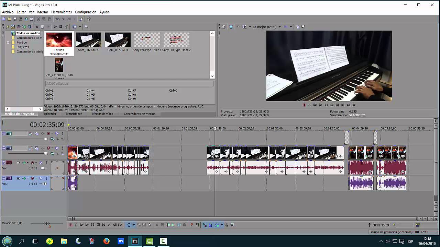Image resolution: width=440 pixels, height=247 pixels.
Task: Open the Herramientas menu
Action: [x=62, y=12]
